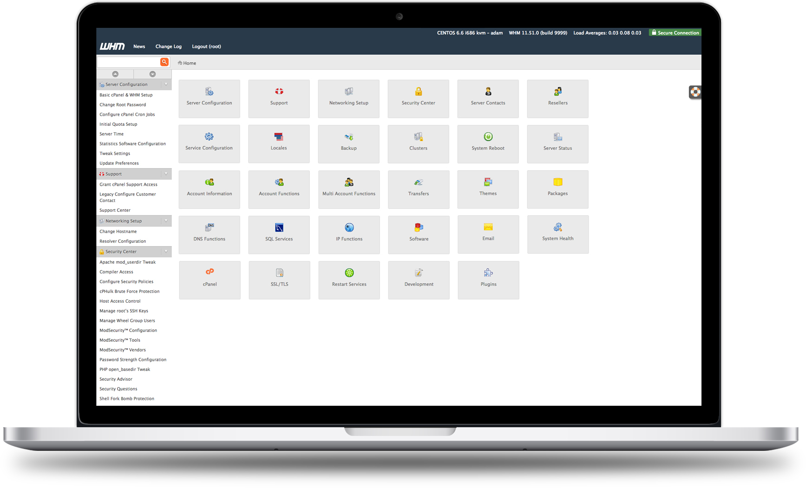Screen dimensions: 806x488
Task: Open cPHulk Brute Force Protection link
Action: pyautogui.click(x=129, y=291)
